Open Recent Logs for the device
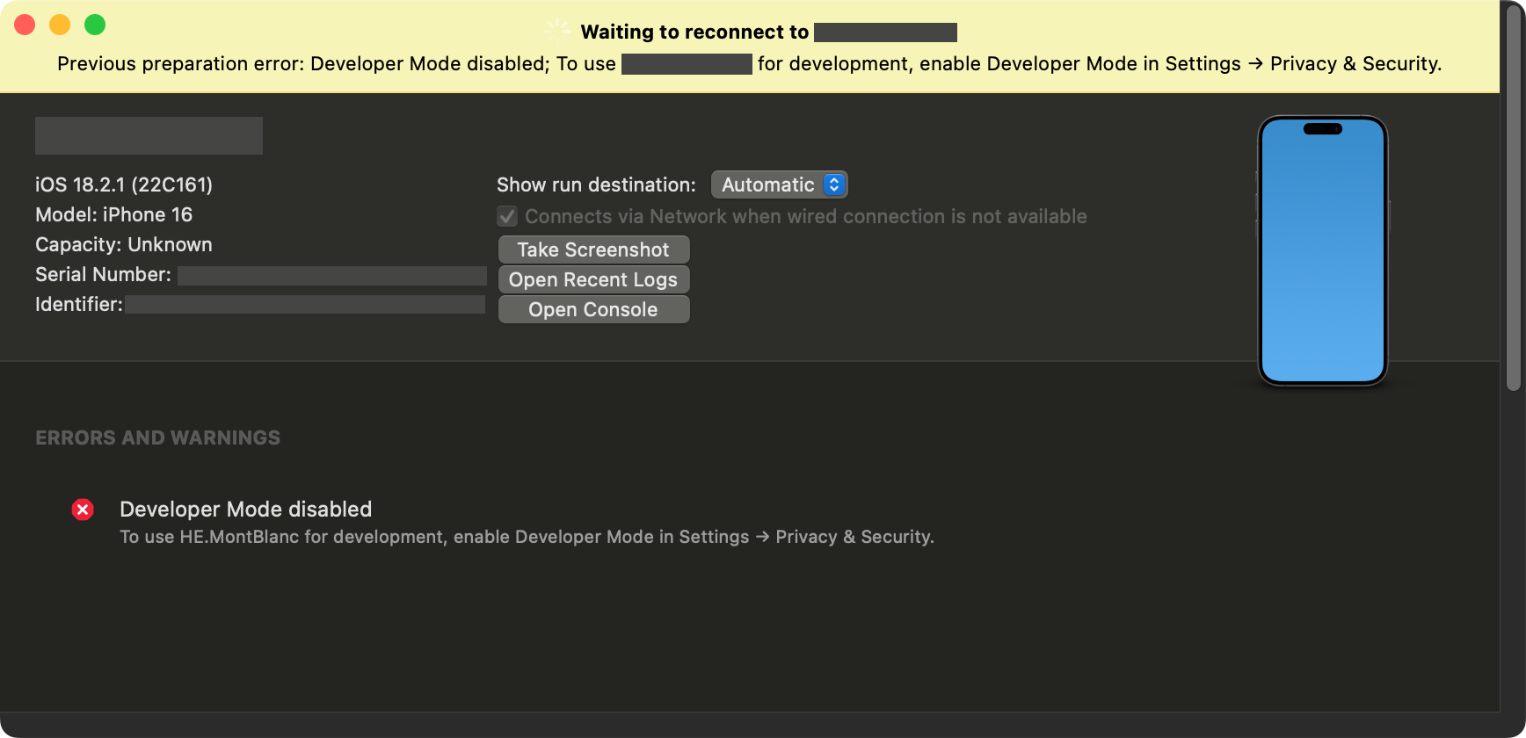The height and width of the screenshot is (738, 1526). click(593, 279)
